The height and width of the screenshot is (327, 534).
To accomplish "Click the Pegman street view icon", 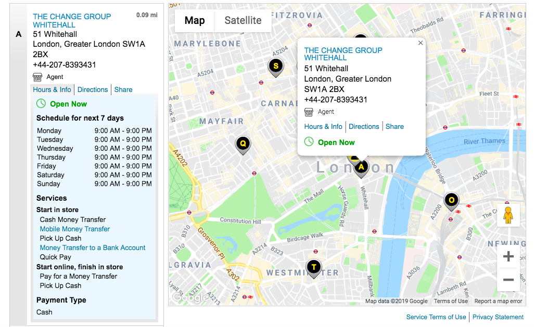I will 507,214.
